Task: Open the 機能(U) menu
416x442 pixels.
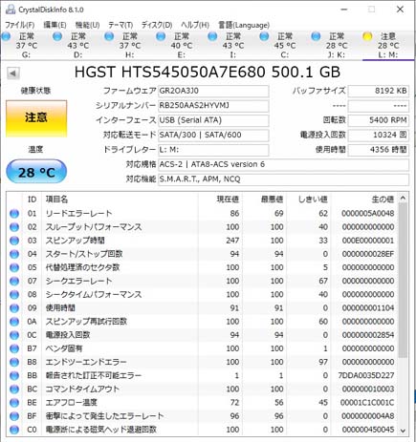Action: (x=87, y=25)
